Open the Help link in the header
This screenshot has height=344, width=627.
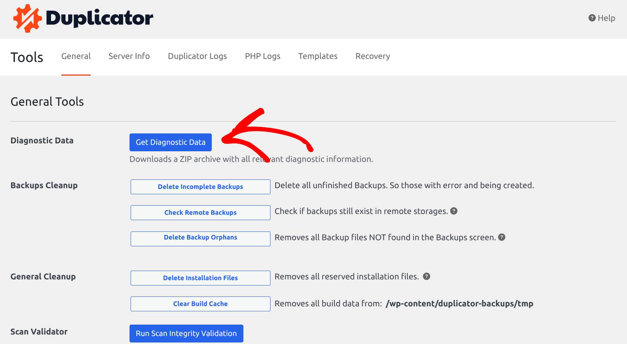point(605,17)
